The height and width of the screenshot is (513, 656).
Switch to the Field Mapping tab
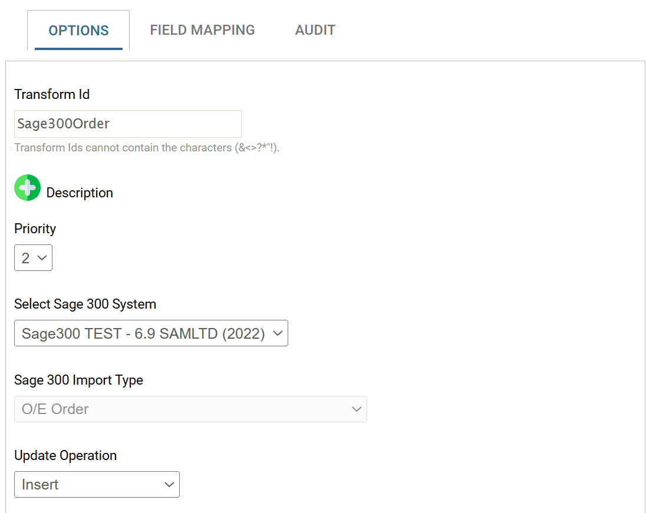pyautogui.click(x=202, y=30)
